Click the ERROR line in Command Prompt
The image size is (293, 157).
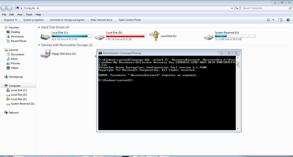[148, 75]
